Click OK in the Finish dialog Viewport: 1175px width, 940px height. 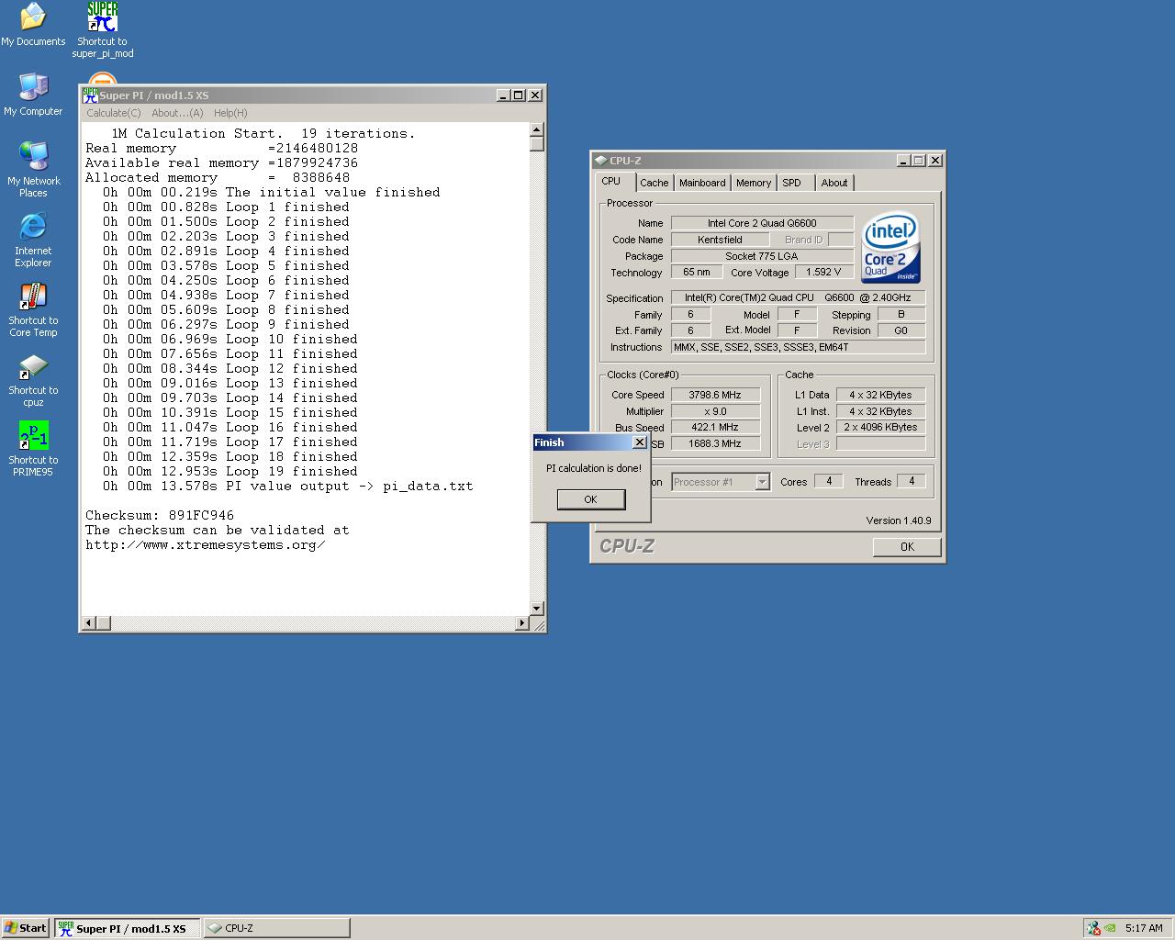click(591, 499)
